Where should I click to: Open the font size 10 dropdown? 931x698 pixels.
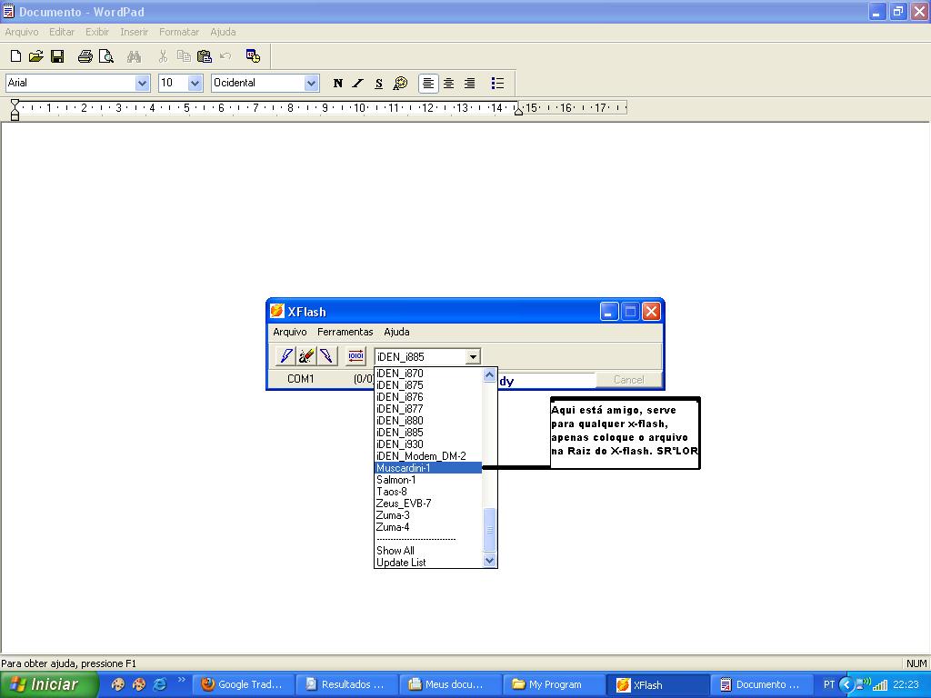click(195, 83)
